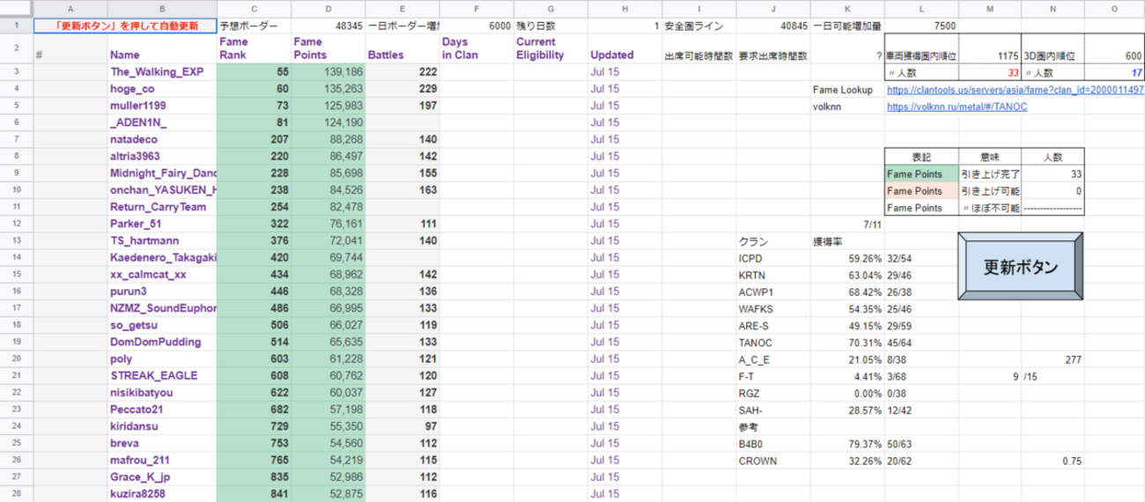This screenshot has height=502, width=1145.
Task: Click the green Fame Points legend cell
Action: pos(921,173)
